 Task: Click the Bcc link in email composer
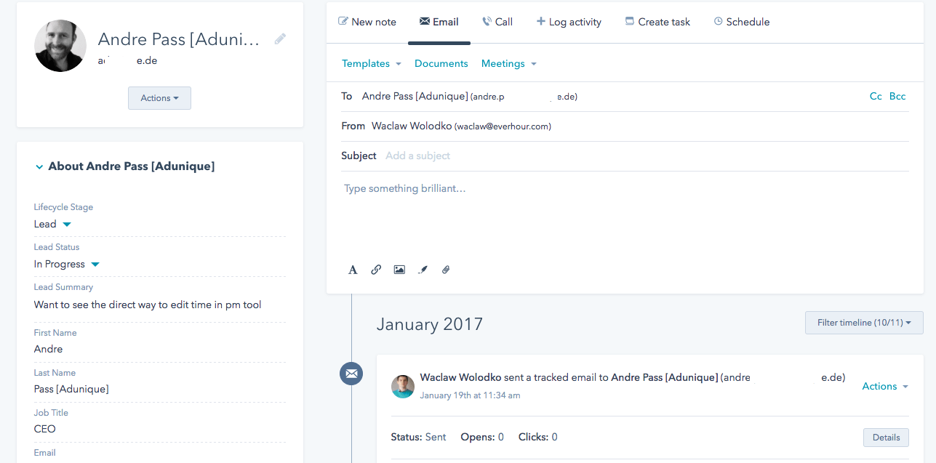(897, 96)
